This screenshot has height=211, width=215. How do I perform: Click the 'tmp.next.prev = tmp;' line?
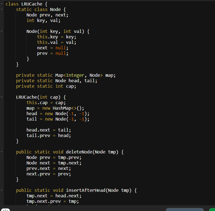tap(53, 201)
